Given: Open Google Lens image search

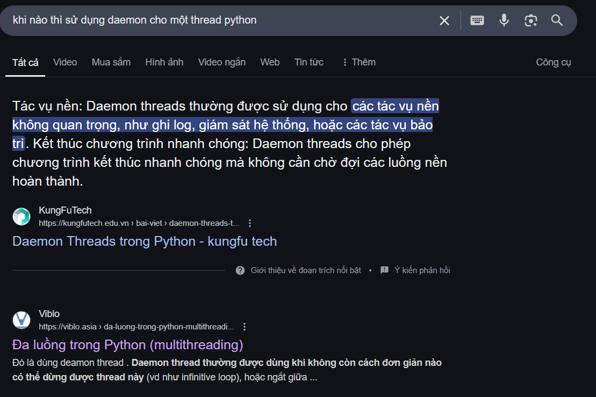Looking at the screenshot, I should [x=530, y=21].
